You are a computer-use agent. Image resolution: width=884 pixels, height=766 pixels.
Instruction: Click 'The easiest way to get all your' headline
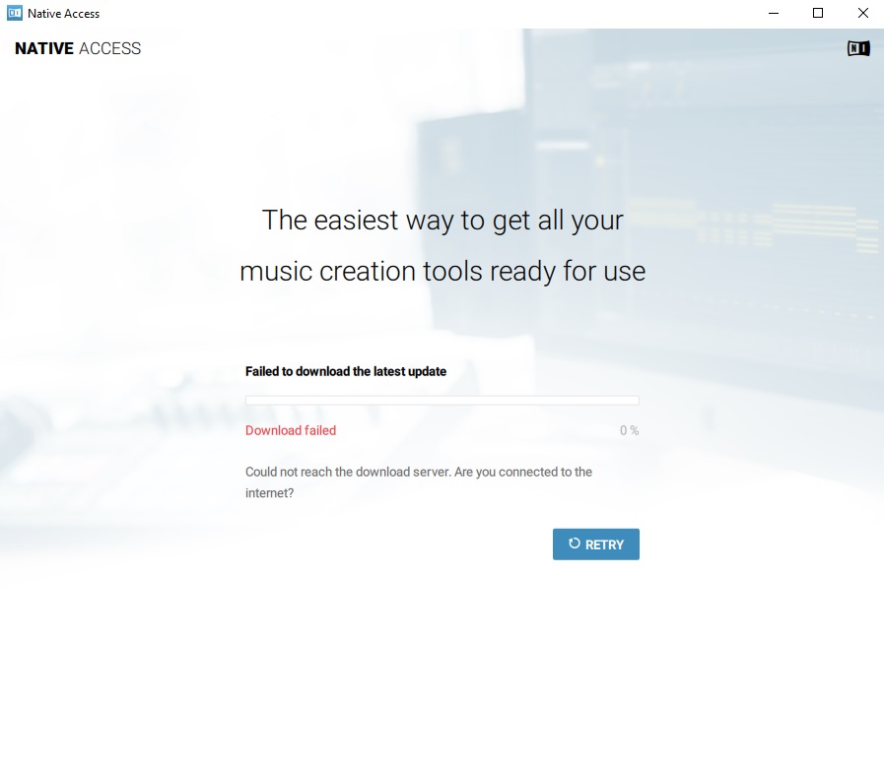tap(442, 220)
